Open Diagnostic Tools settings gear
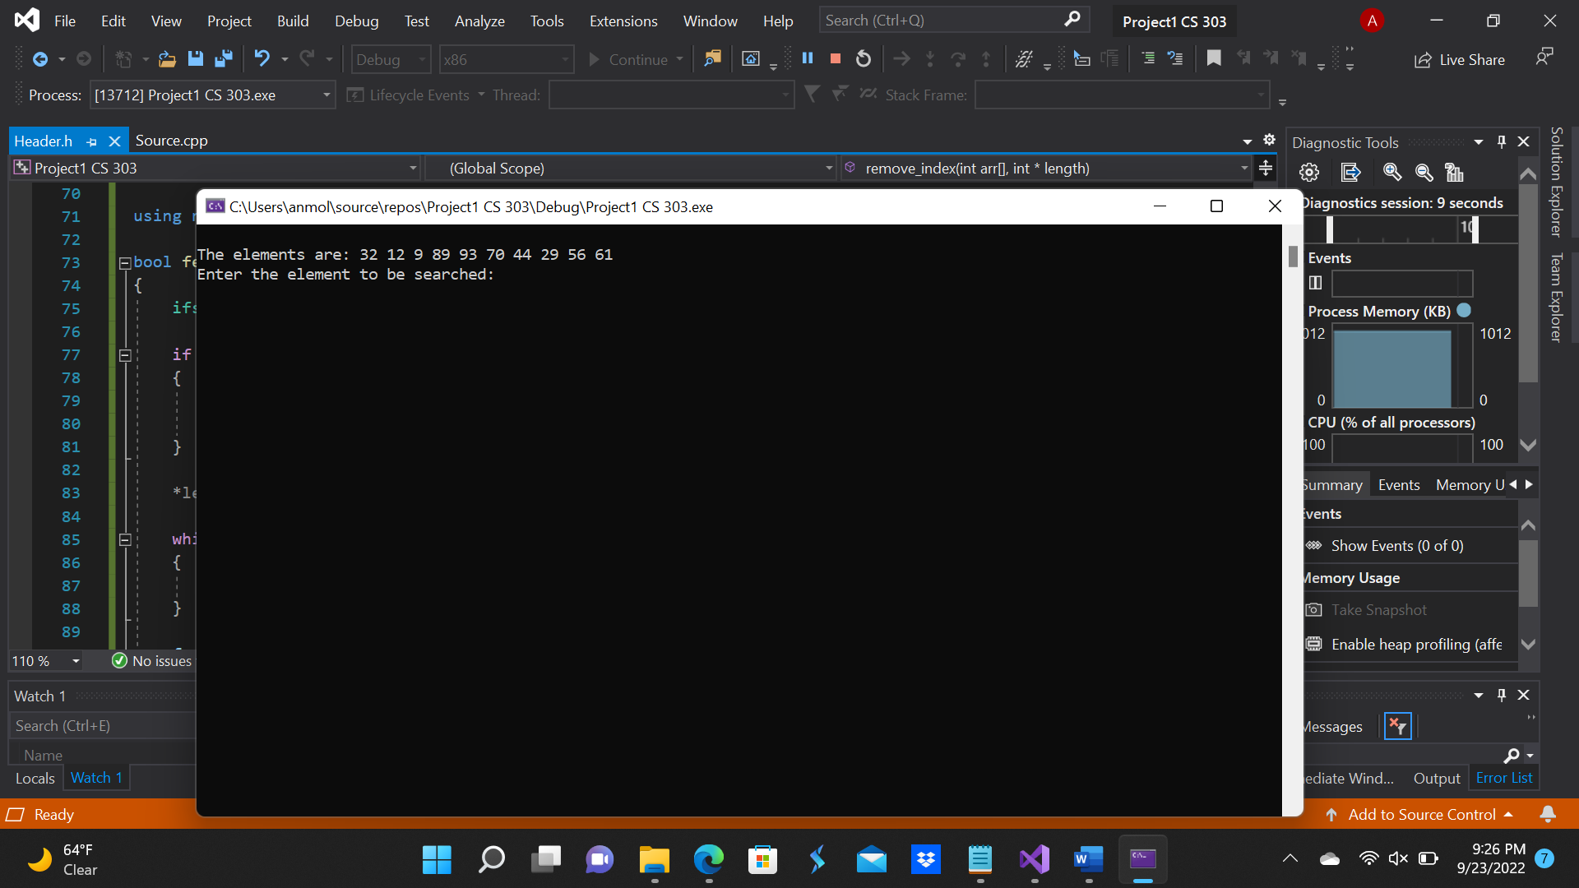1579x888 pixels. tap(1308, 173)
